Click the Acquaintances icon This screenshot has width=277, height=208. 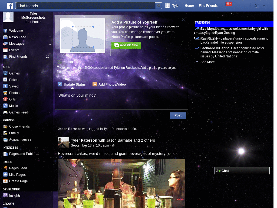[5, 139]
